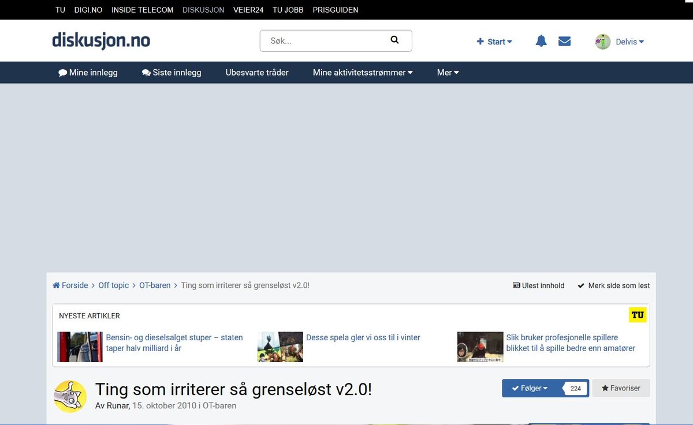This screenshot has height=425, width=693.
Task: Open the Siste innlegg tab
Action: tap(172, 73)
